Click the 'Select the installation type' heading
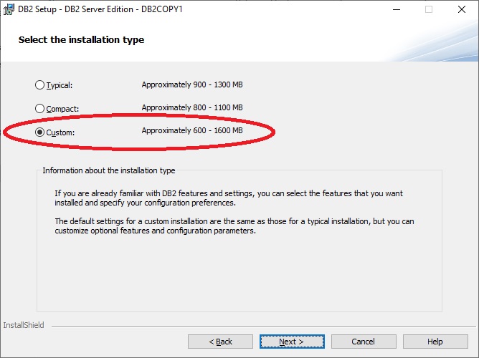 81,40
